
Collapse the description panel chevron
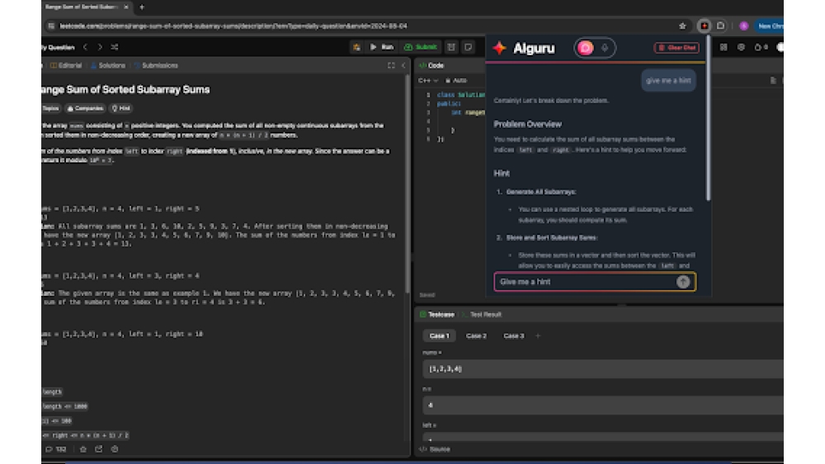403,66
